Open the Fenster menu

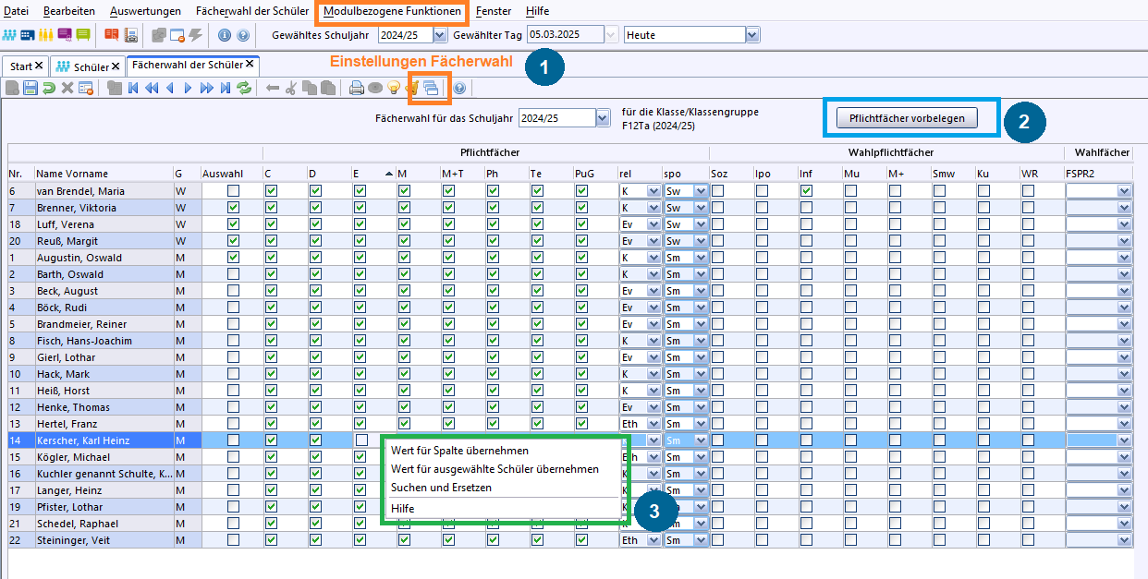pyautogui.click(x=494, y=10)
